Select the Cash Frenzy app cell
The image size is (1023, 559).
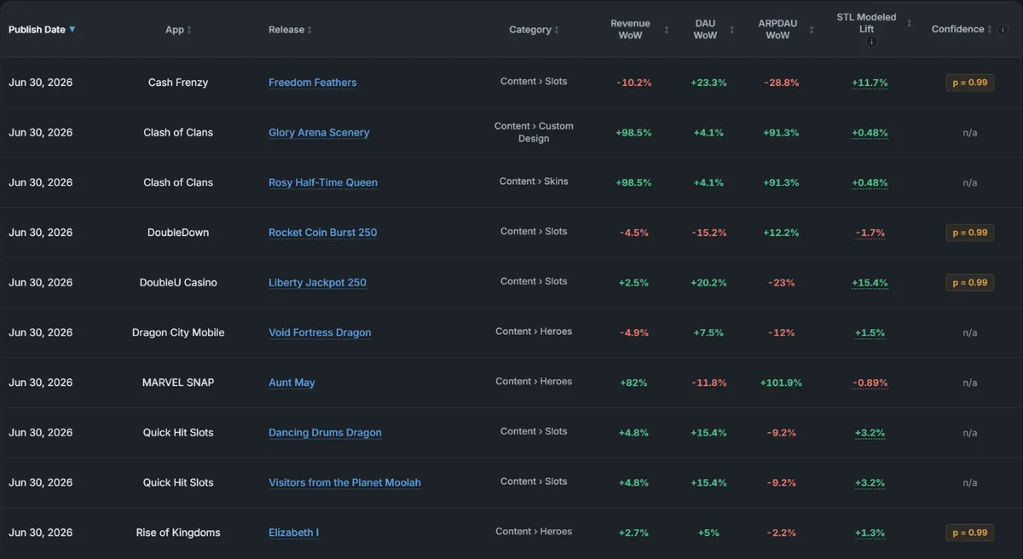pyautogui.click(x=178, y=83)
